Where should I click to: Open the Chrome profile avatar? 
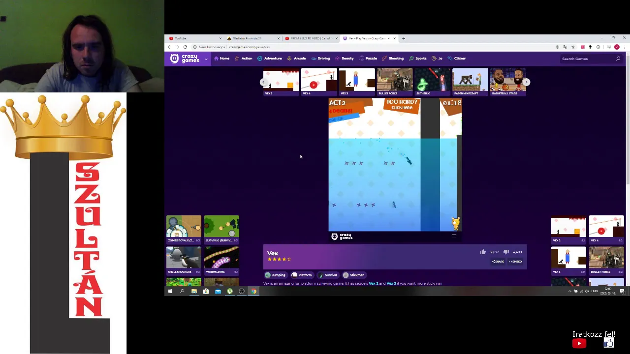(x=617, y=47)
